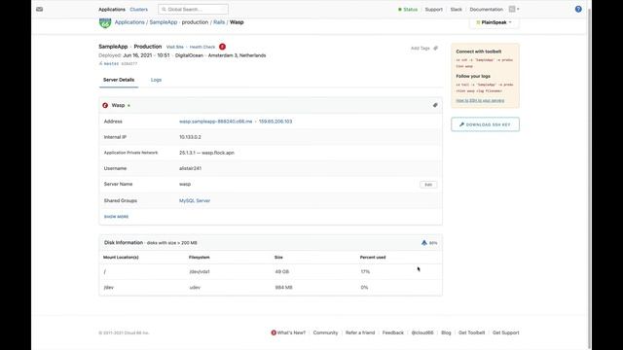Open What's New? footer link
This screenshot has width=623, height=350.
(x=291, y=332)
